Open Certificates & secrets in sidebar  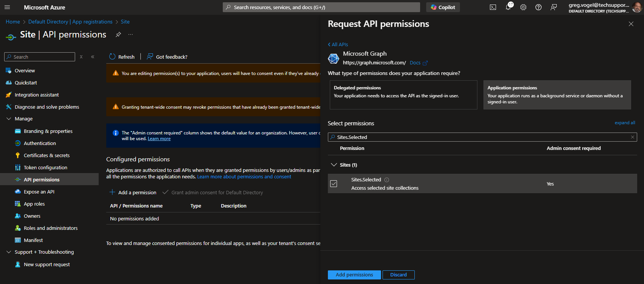(47, 155)
